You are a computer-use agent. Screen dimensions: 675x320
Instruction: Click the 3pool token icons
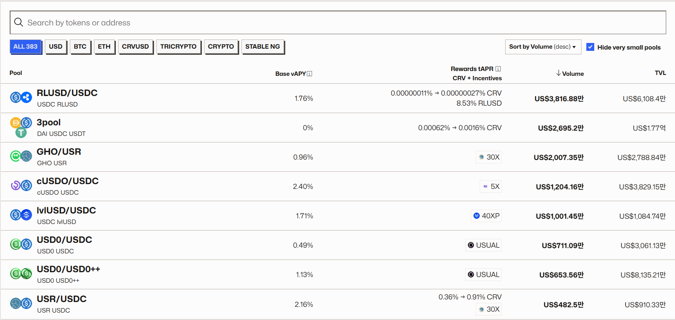pos(21,127)
